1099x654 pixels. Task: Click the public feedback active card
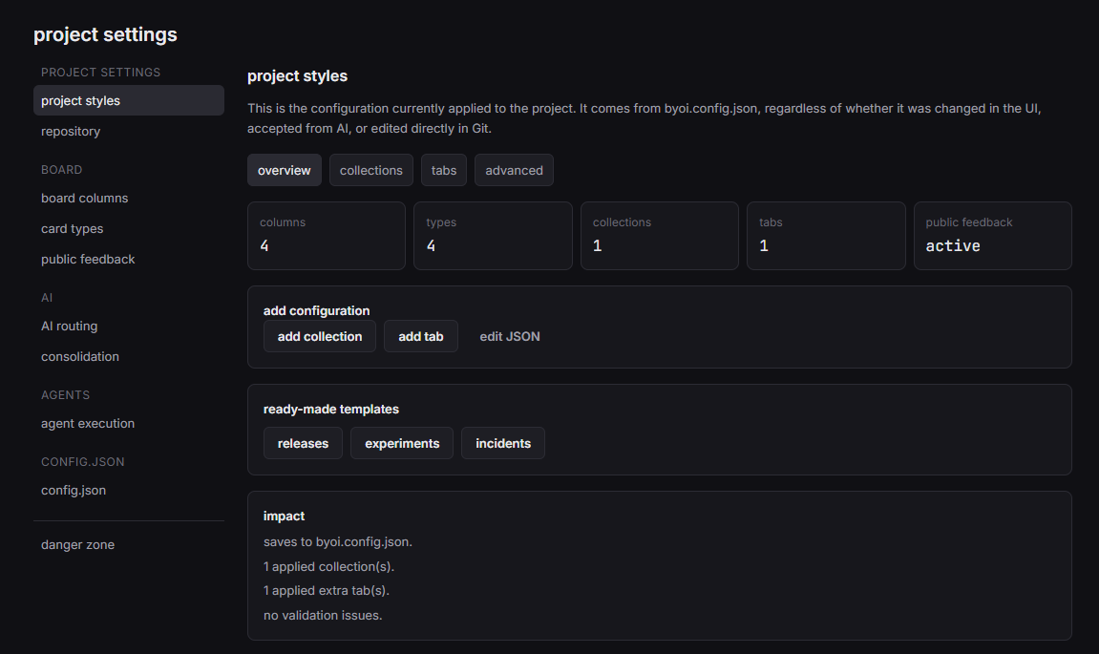(x=992, y=236)
